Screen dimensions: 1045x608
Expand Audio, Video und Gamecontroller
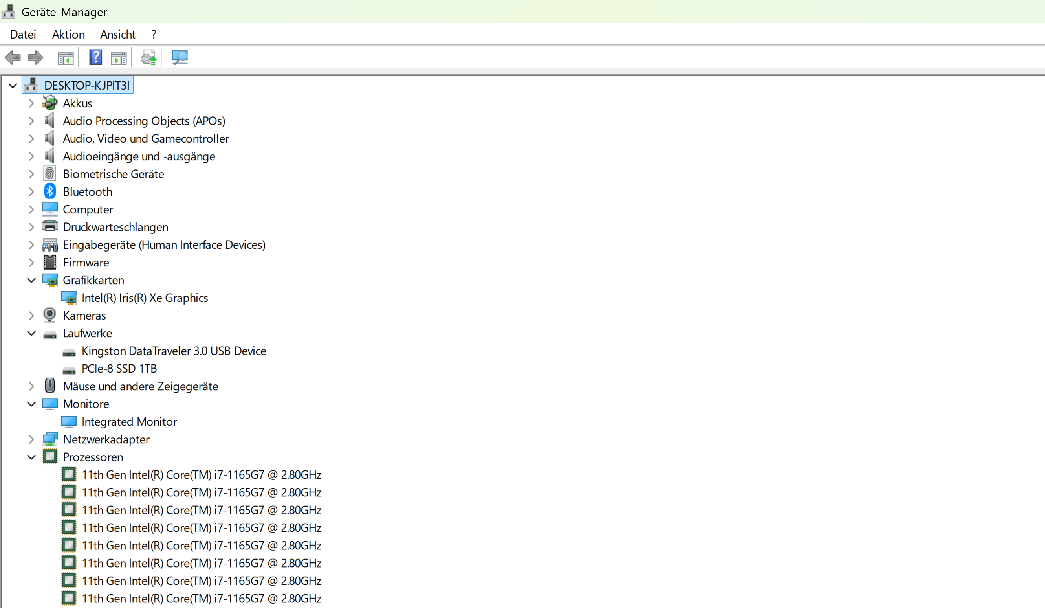(31, 139)
